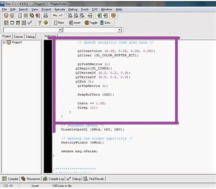Open the Compiler bottom tab
The width and height of the screenshot is (216, 189).
[10, 179]
